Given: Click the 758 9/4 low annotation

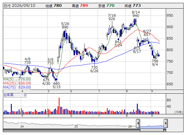Looking at the screenshot, I should coord(155,63).
